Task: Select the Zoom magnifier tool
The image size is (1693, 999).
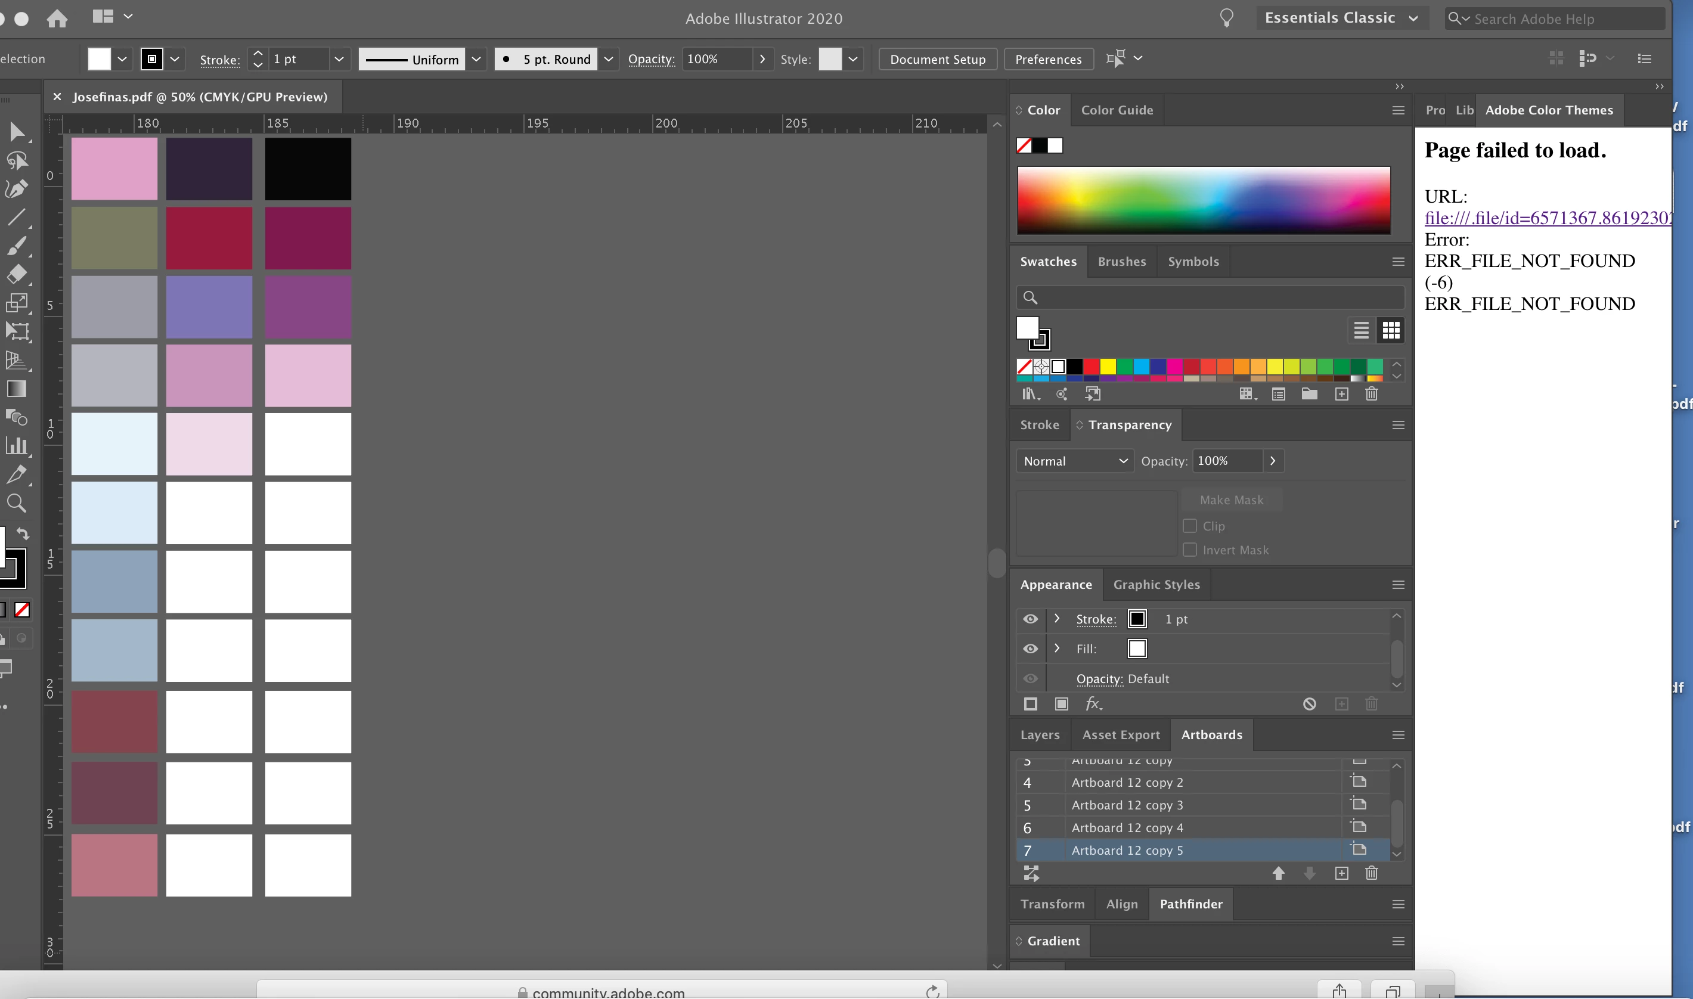Action: 16,503
